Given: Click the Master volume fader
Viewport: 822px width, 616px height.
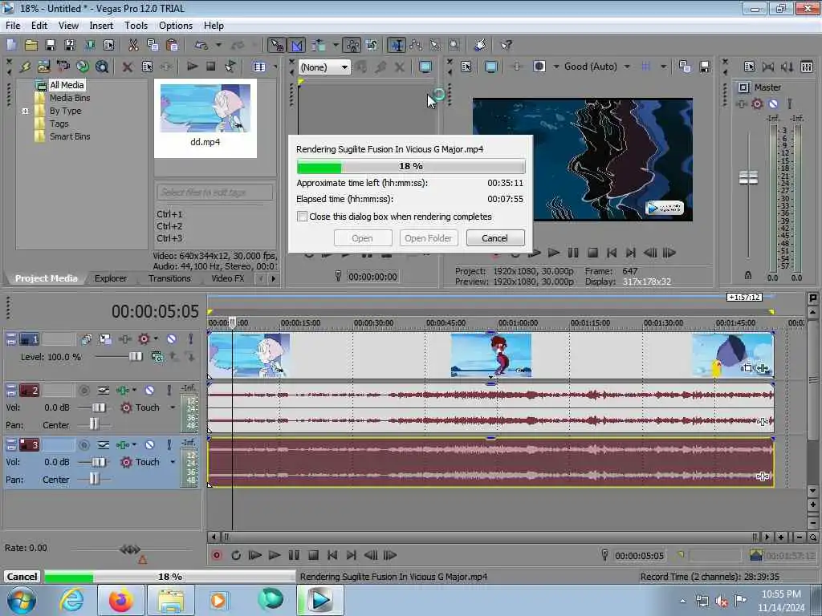Looking at the screenshot, I should point(748,178).
